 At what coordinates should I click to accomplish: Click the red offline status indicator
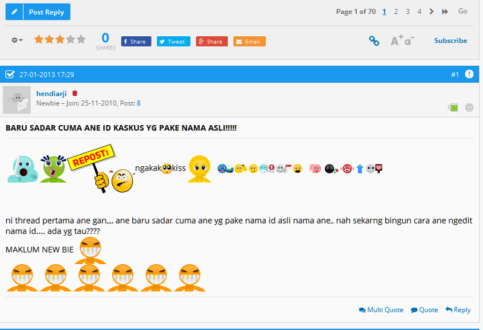(74, 93)
